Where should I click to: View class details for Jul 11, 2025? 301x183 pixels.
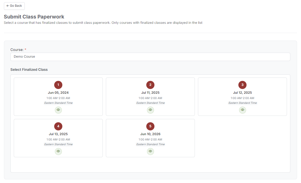coord(150,110)
